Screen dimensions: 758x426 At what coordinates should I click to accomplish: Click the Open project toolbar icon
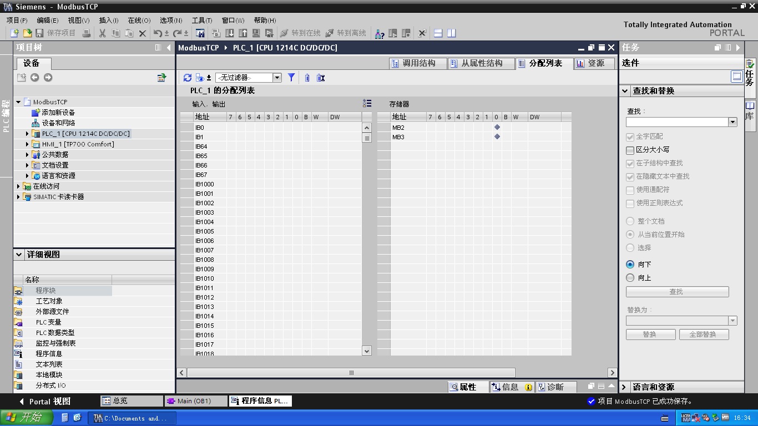27,33
